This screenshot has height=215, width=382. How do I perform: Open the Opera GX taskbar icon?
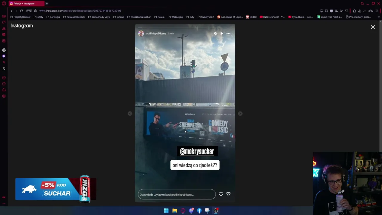[x=183, y=211]
